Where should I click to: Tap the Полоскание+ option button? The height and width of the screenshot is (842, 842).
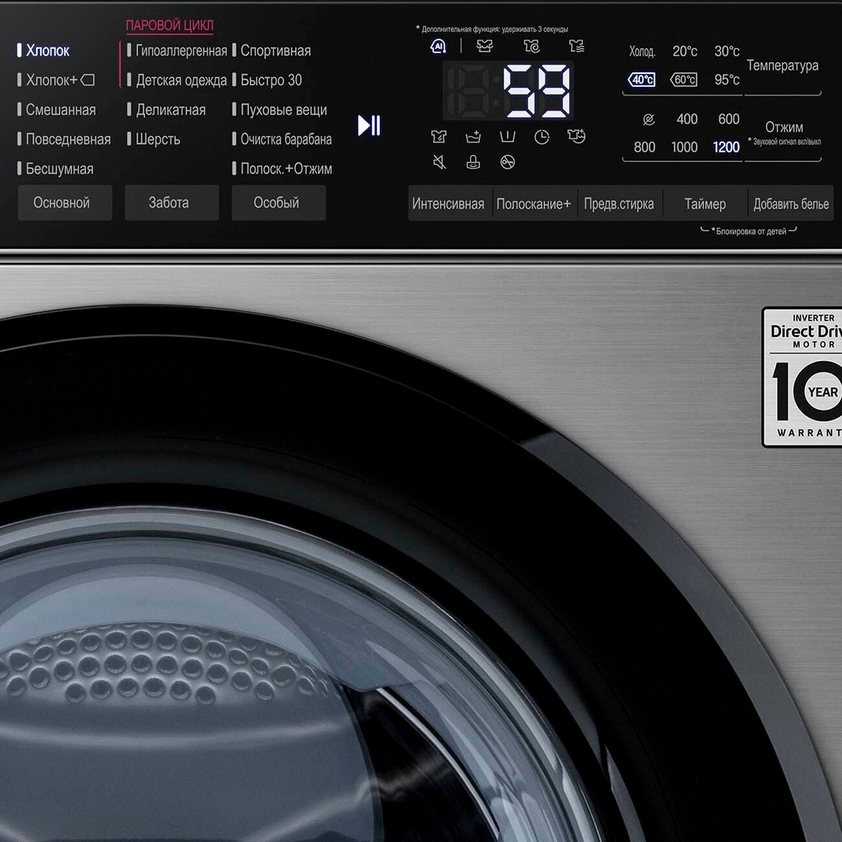(534, 204)
